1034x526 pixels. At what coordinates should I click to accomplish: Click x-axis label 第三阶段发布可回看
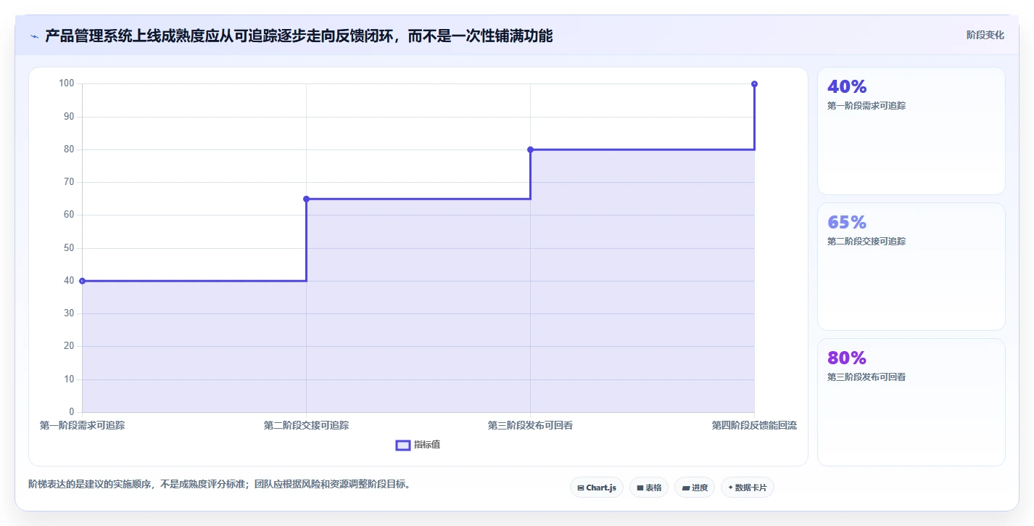point(530,425)
